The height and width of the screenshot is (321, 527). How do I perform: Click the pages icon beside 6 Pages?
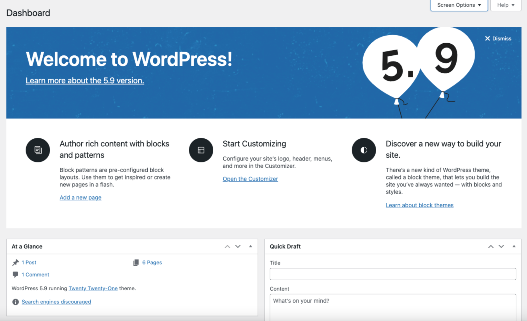[x=136, y=262]
